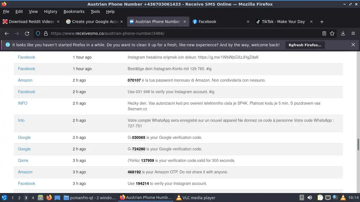
Task: Switch to workspace 1 in taskbar pager
Action: click(x=12, y=198)
